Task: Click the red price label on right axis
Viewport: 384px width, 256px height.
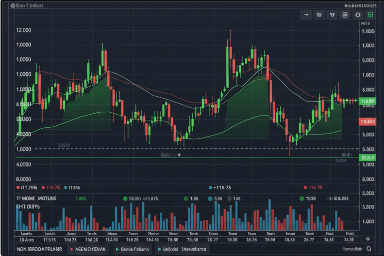Action: 367,121
